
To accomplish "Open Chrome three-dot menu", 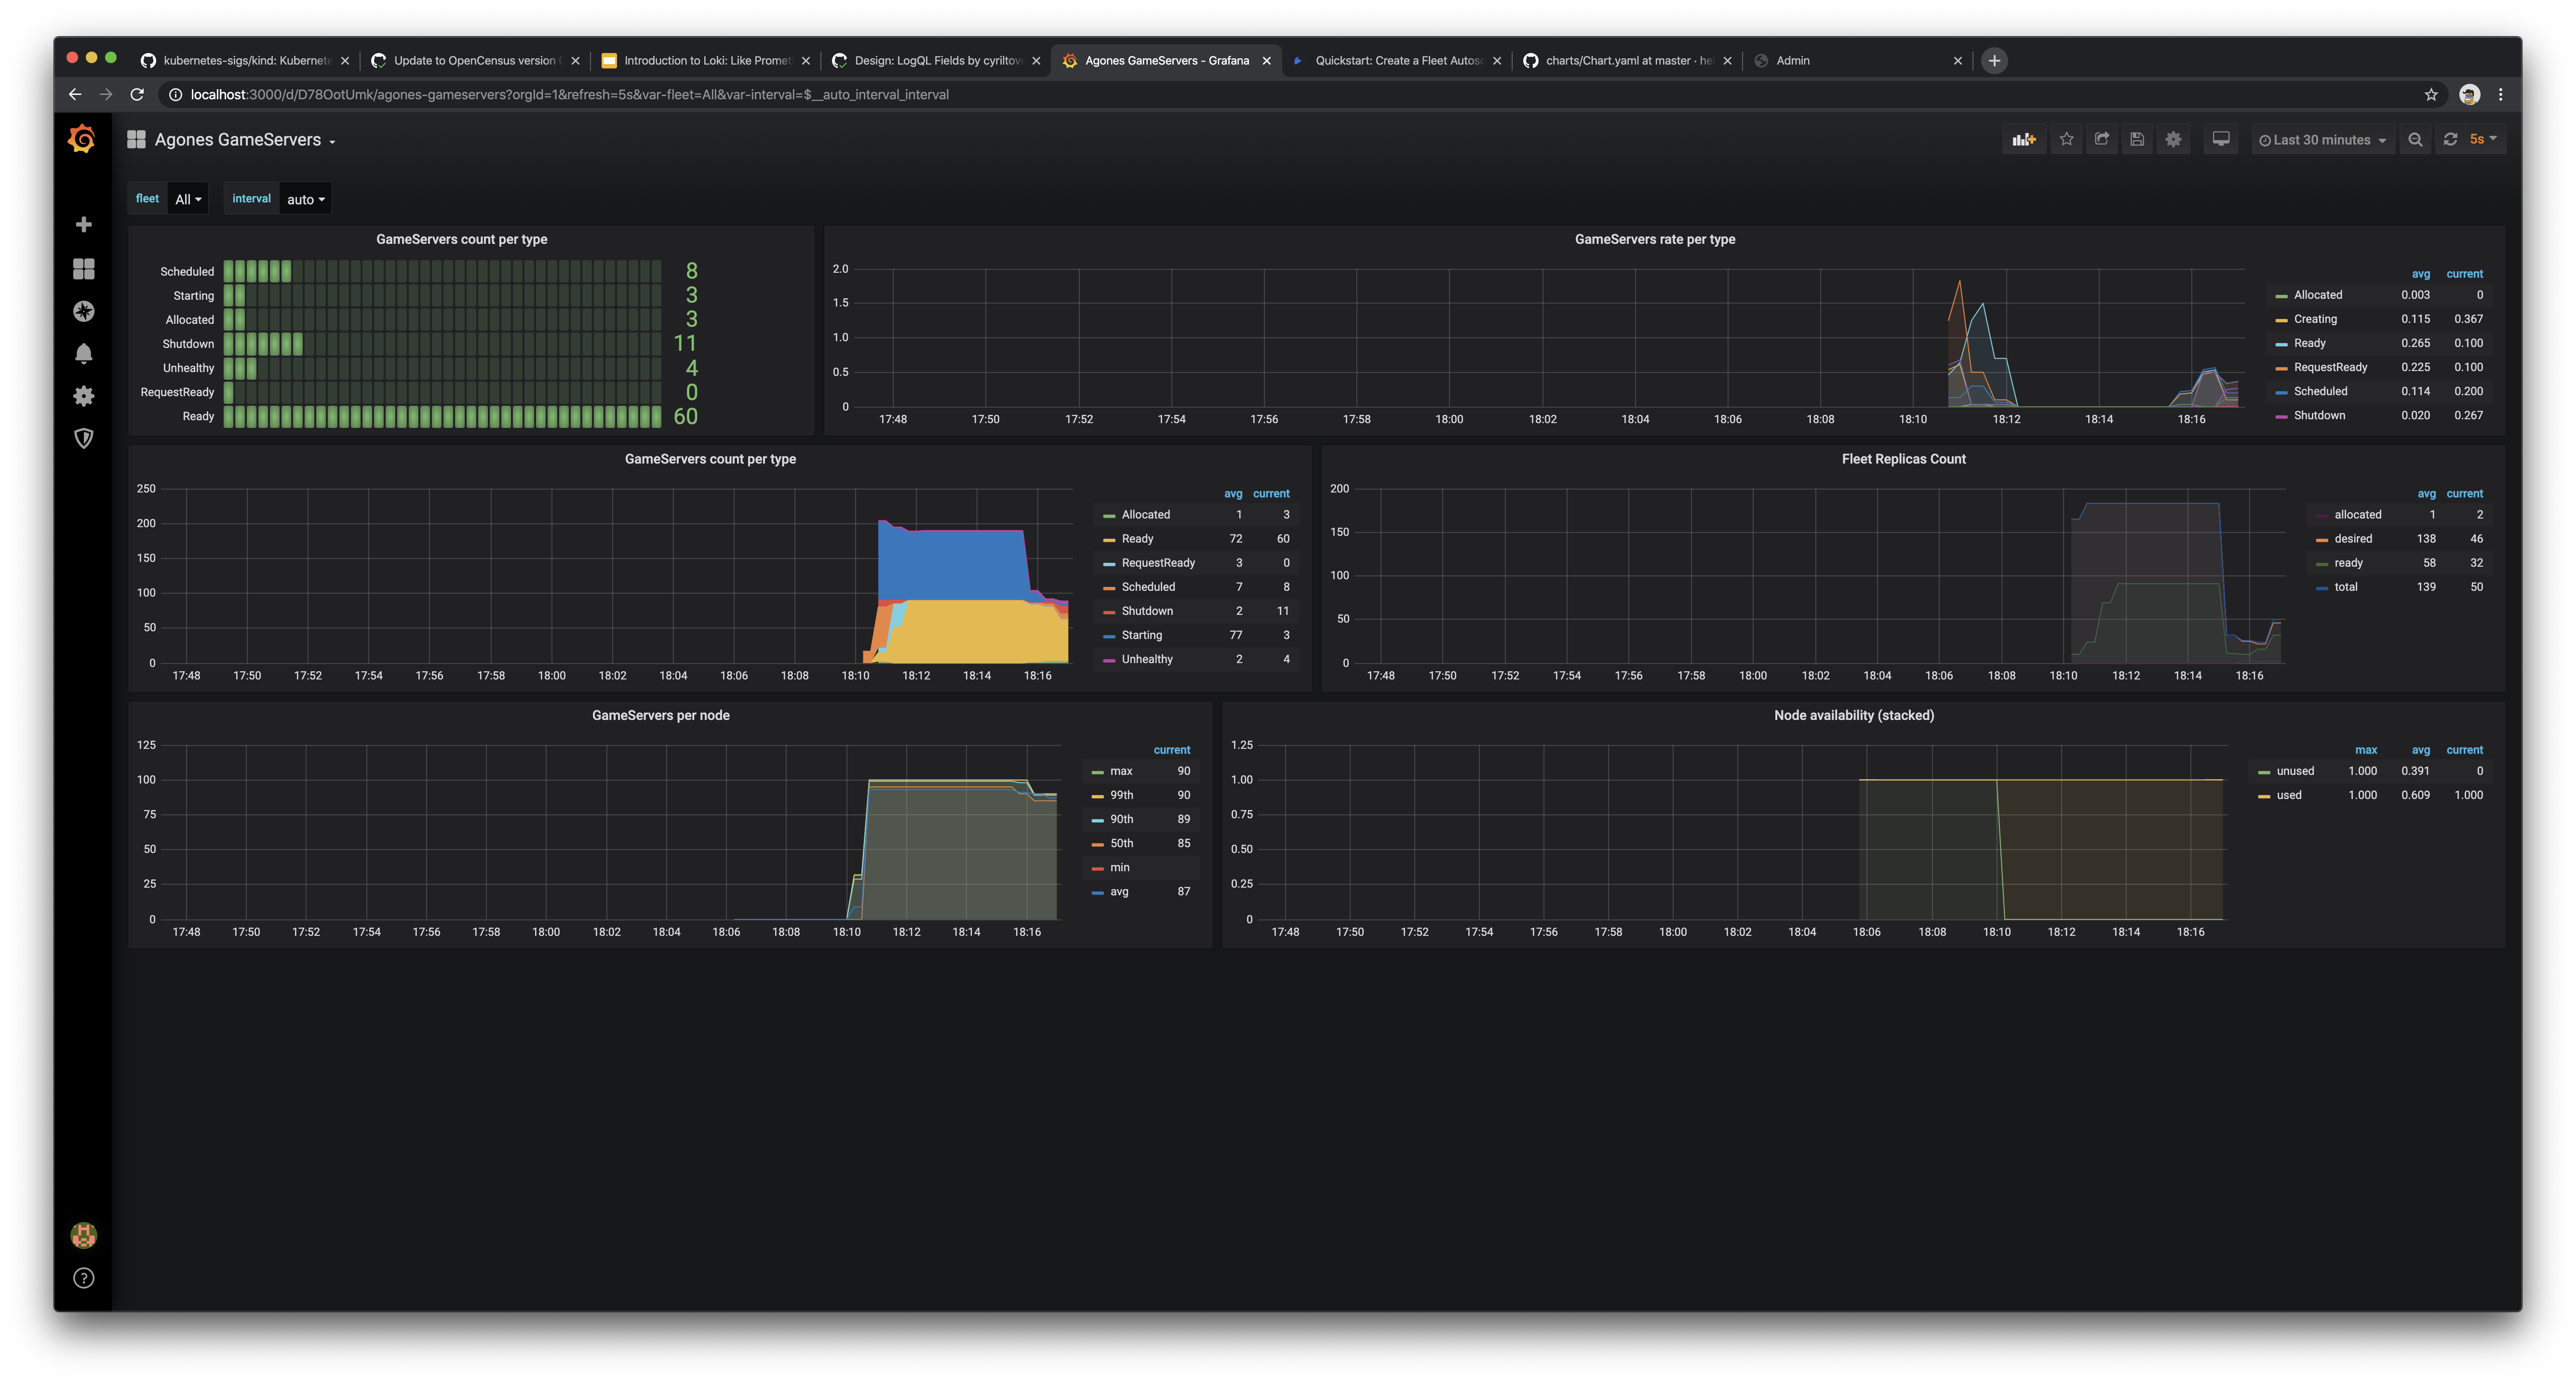I will pos(2501,94).
